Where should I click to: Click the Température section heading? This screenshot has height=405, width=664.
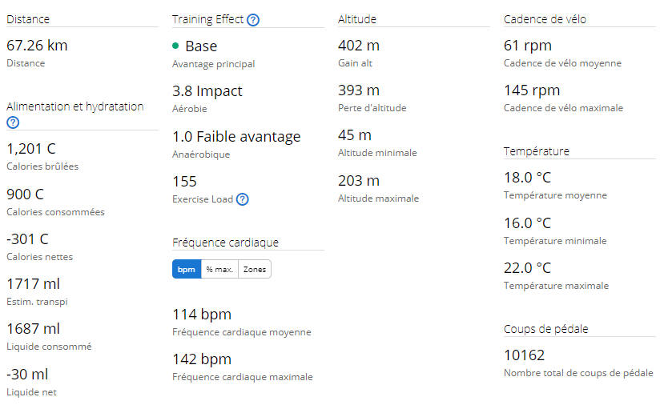pos(537,151)
